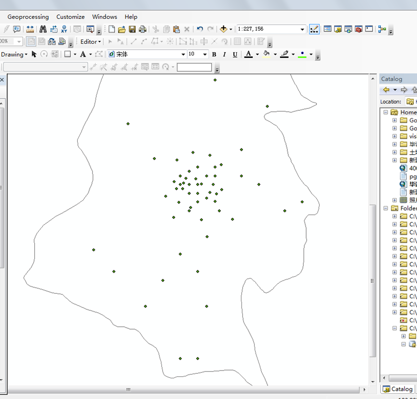Switch to the Catalog tab
The height and width of the screenshot is (399, 417).
click(398, 389)
